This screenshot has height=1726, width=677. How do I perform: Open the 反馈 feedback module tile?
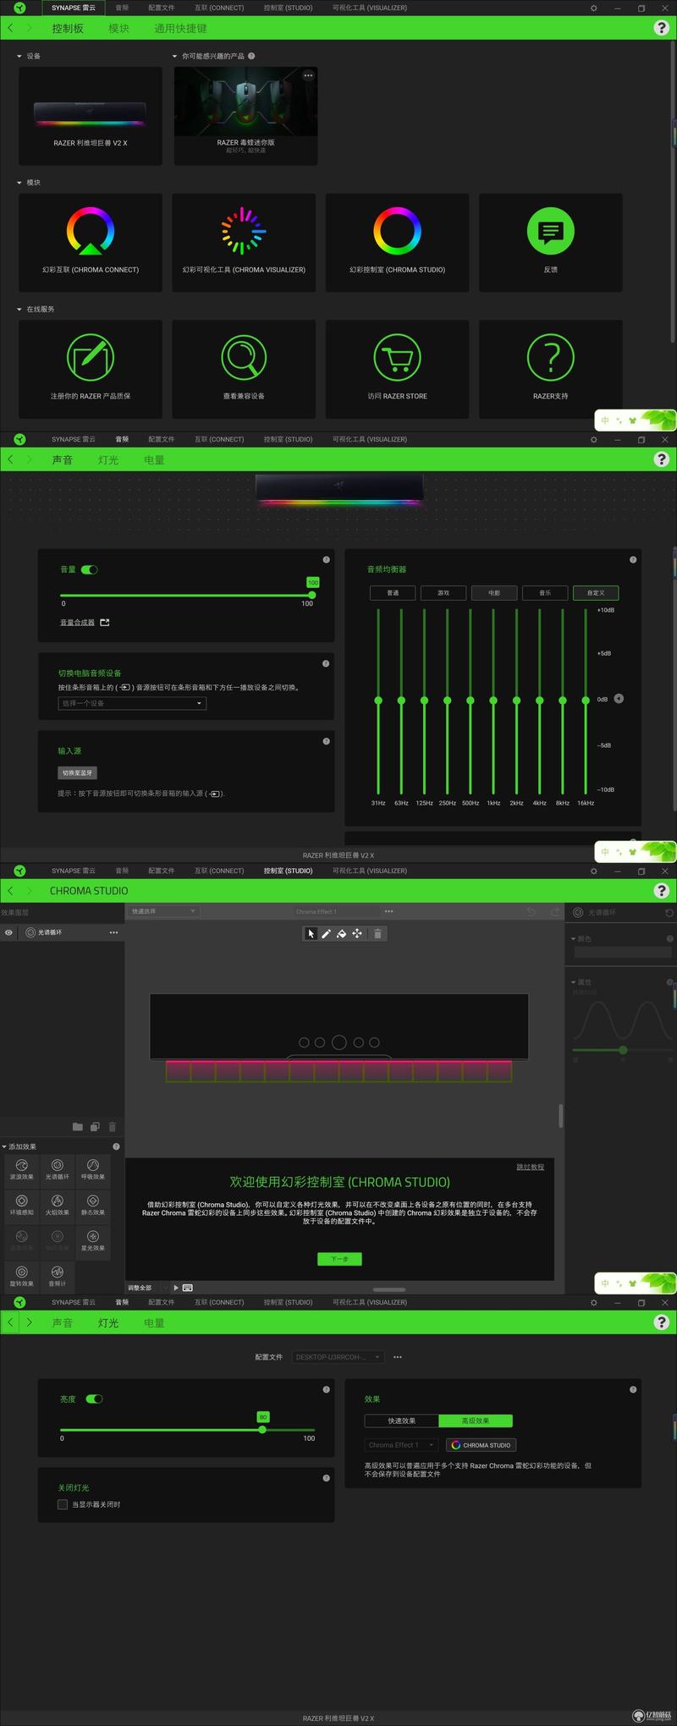coord(551,243)
